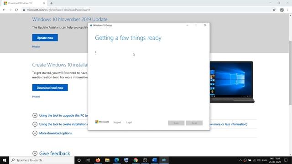Click the page vertical scrollbar thumb
The height and width of the screenshot is (164, 292).
[290, 72]
